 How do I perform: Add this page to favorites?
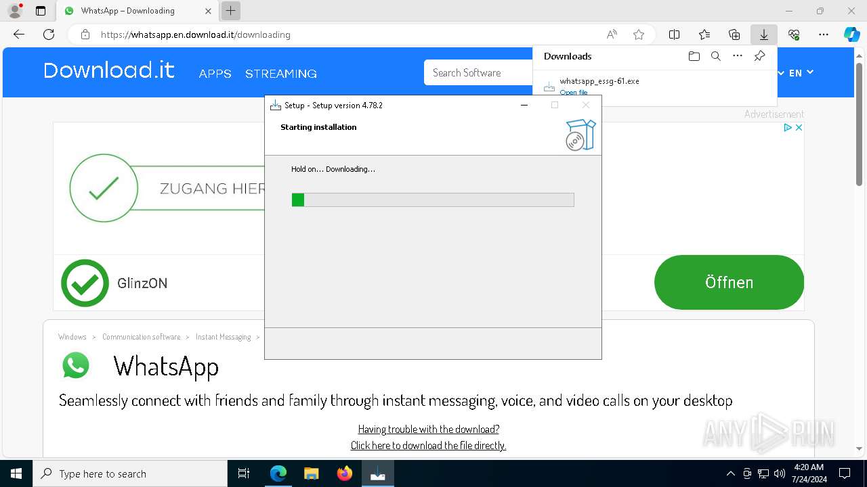tap(638, 34)
